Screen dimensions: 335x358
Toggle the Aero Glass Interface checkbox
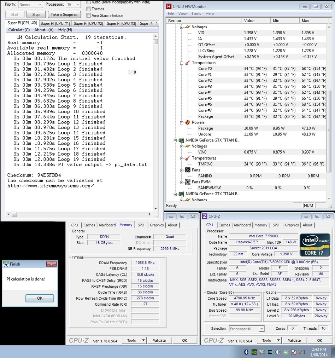(x=89, y=16)
